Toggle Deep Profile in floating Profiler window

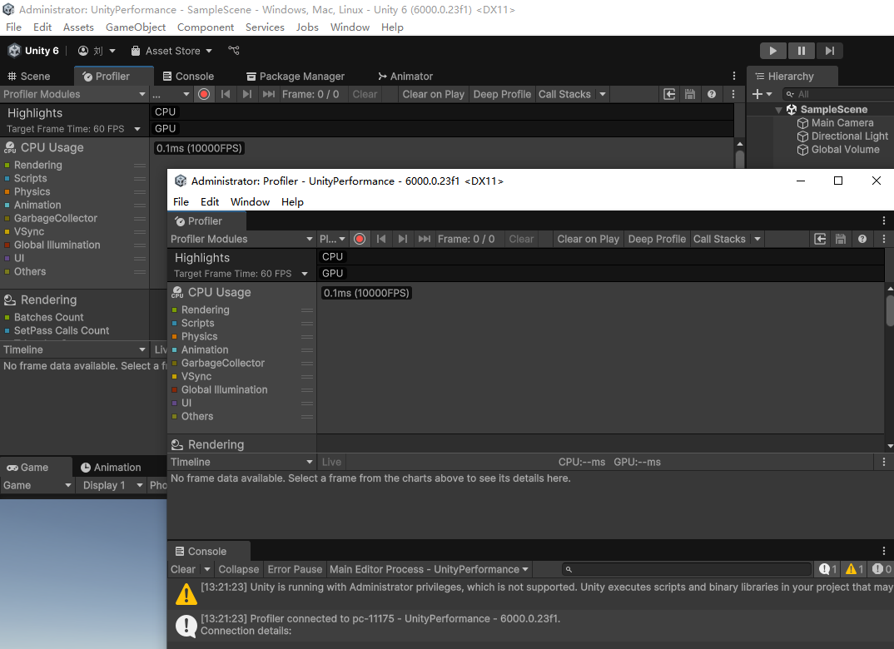pos(657,239)
